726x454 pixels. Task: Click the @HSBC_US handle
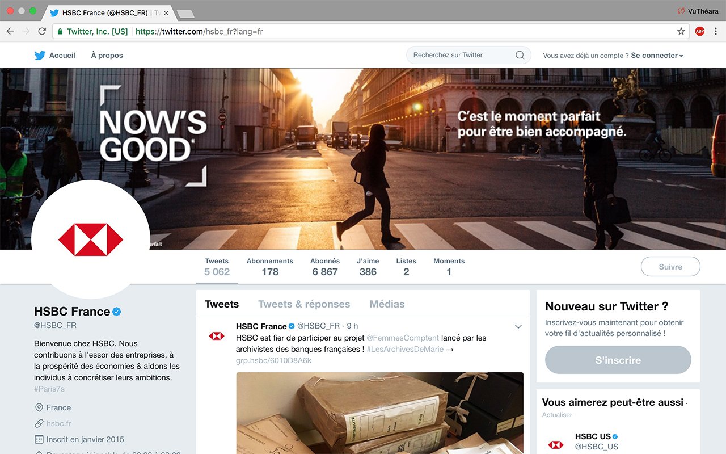pos(597,447)
